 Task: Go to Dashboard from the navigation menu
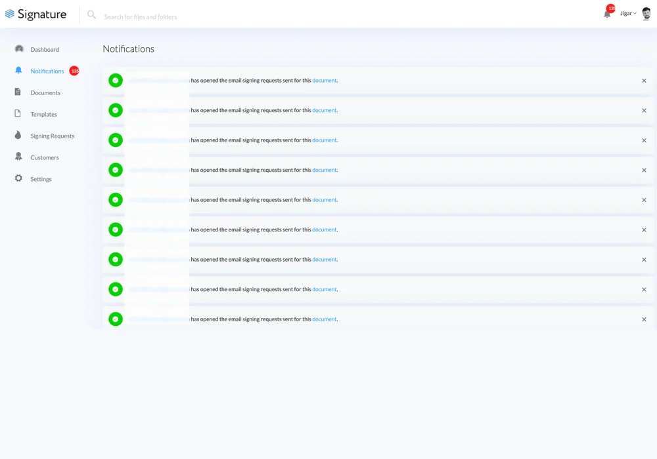45,49
